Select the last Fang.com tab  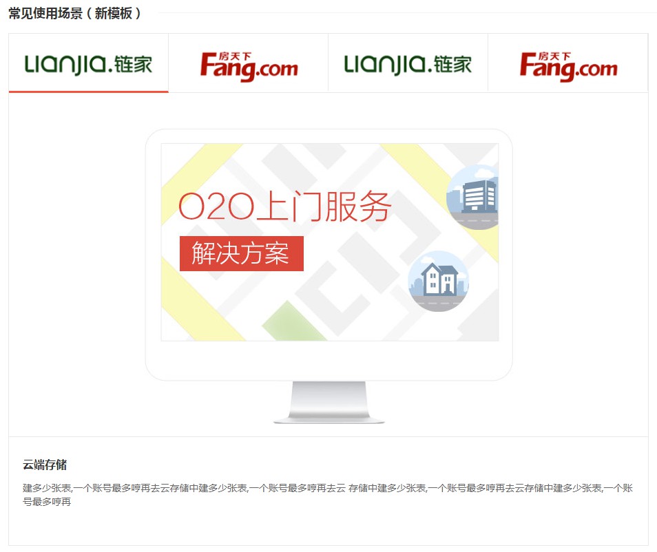tap(568, 63)
